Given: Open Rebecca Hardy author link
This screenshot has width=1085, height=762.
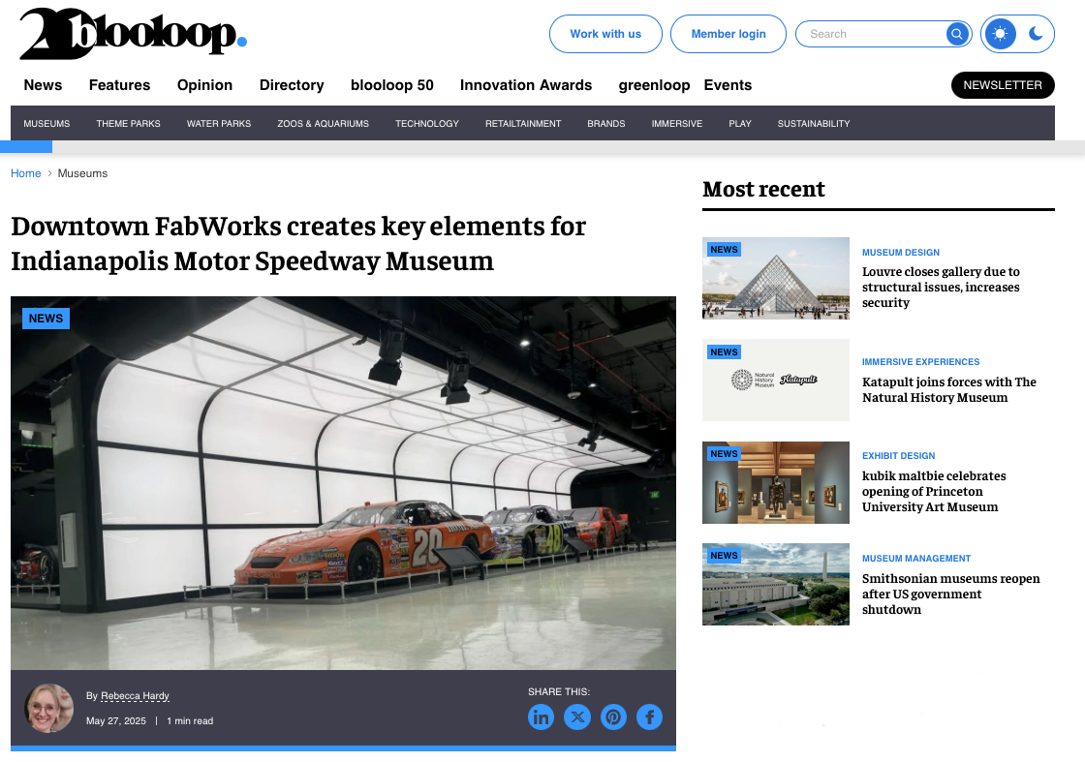Looking at the screenshot, I should (x=135, y=695).
